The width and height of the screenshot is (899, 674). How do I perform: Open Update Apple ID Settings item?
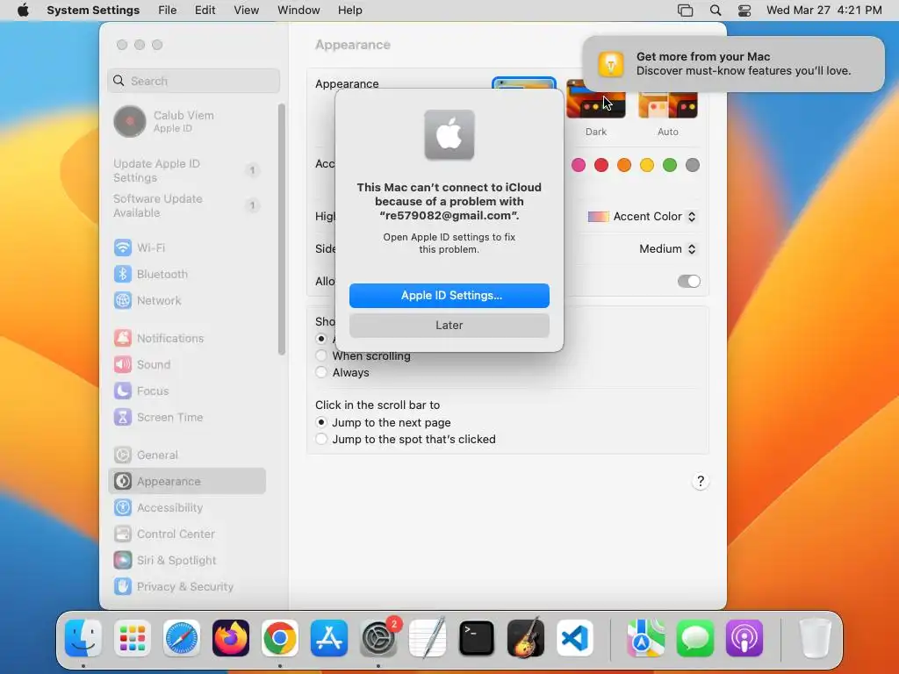[187, 171]
